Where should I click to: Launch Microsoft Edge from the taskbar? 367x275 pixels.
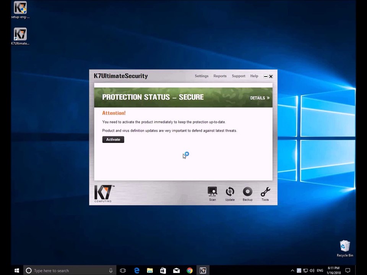(137, 270)
